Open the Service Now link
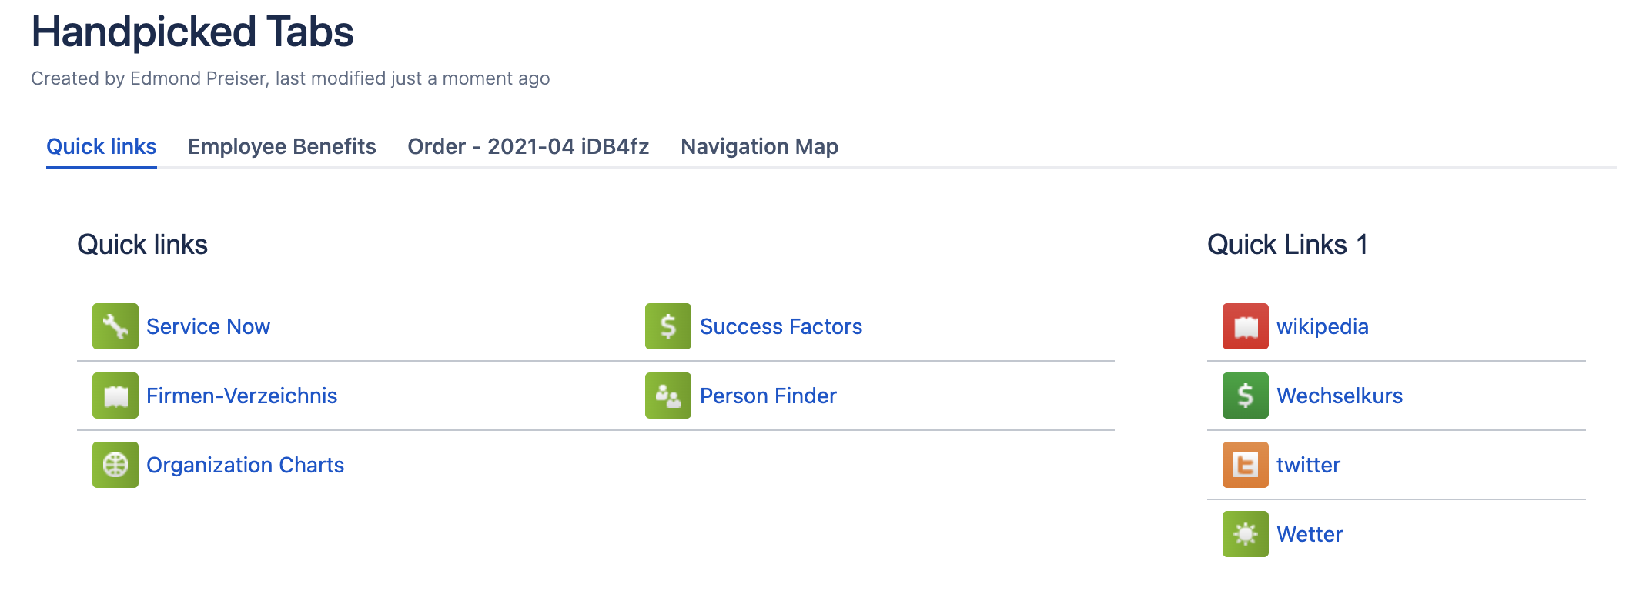The image size is (1646, 611). tap(208, 326)
